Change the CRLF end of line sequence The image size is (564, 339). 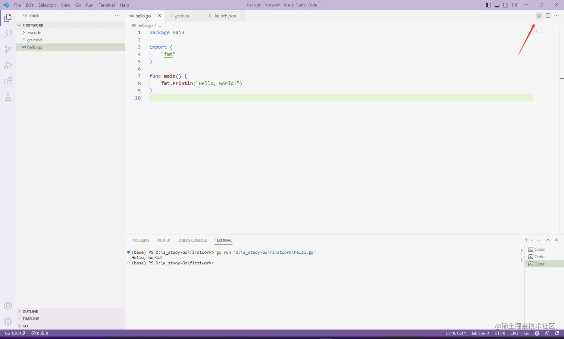tap(515, 333)
